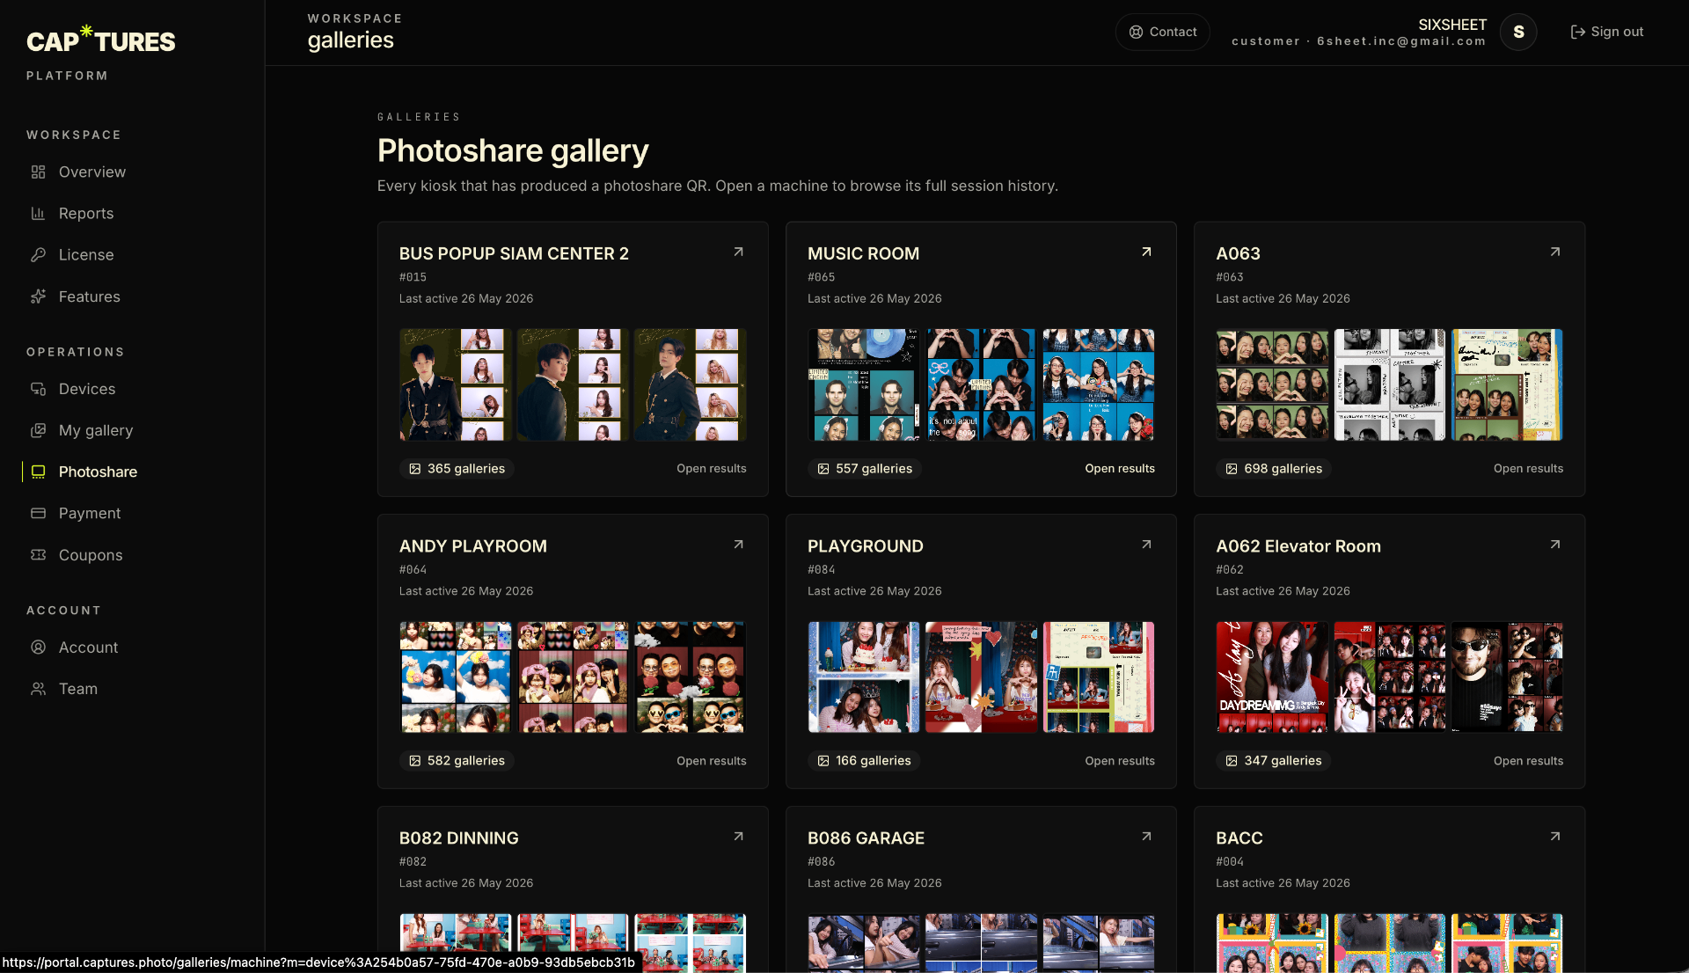The width and height of the screenshot is (1689, 973).
Task: Click the S user avatar
Action: (1518, 33)
